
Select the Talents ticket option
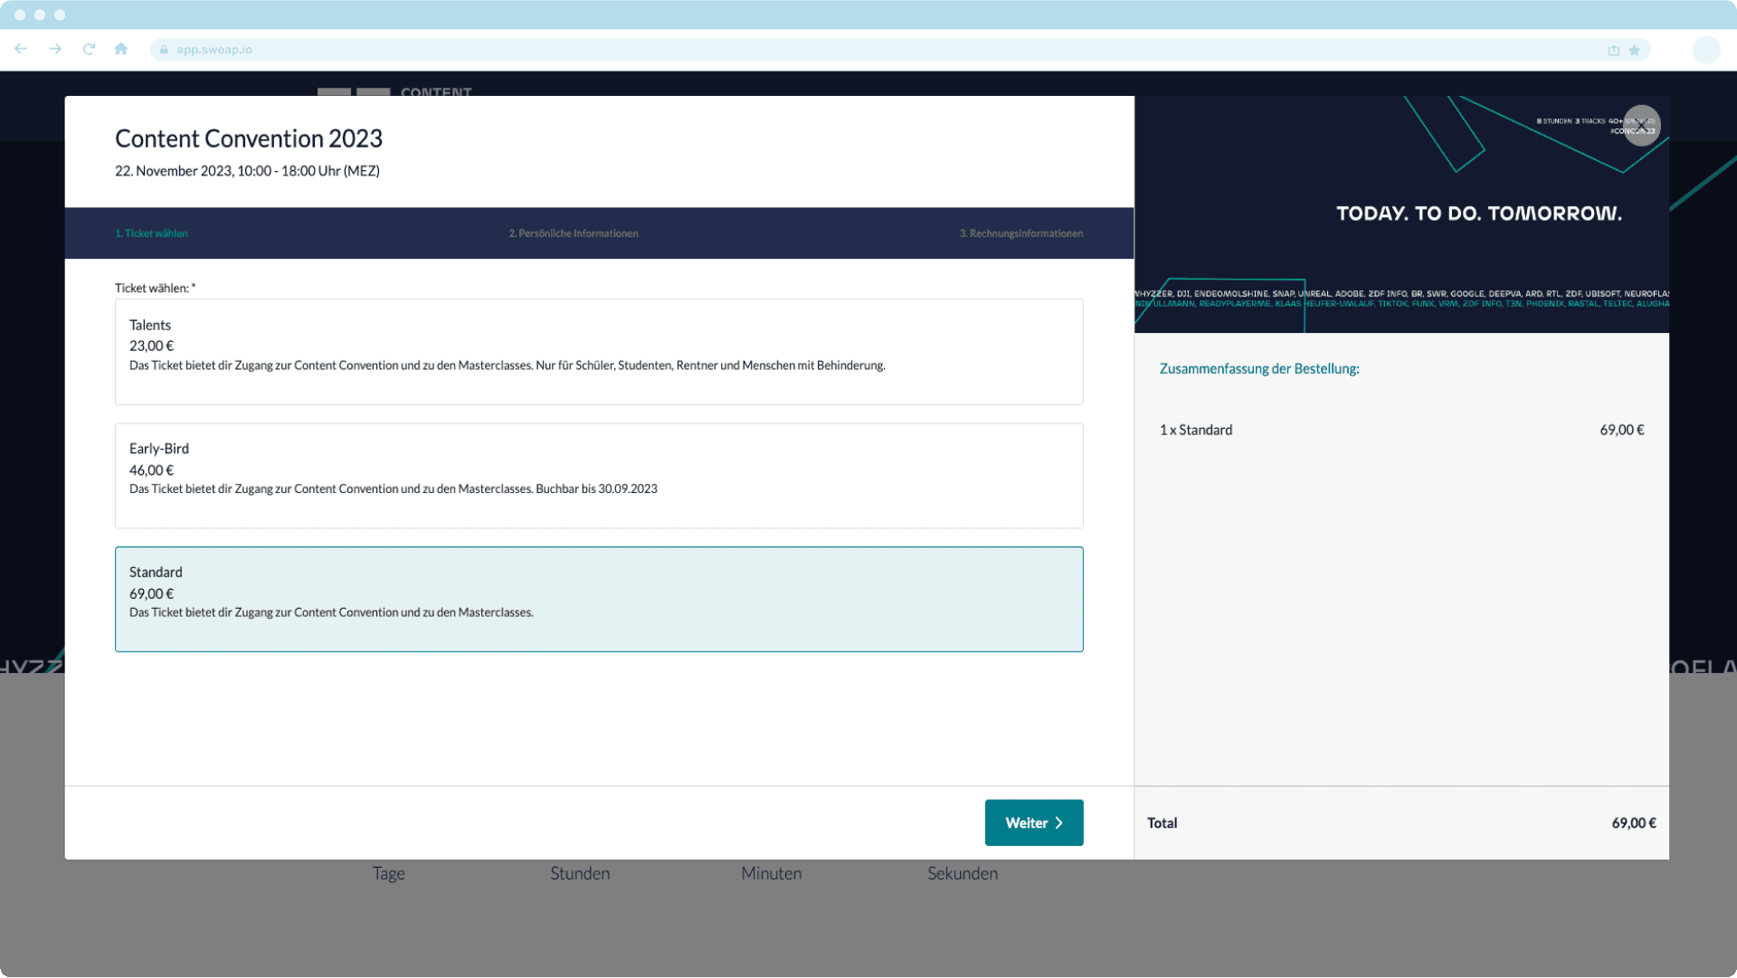598,351
